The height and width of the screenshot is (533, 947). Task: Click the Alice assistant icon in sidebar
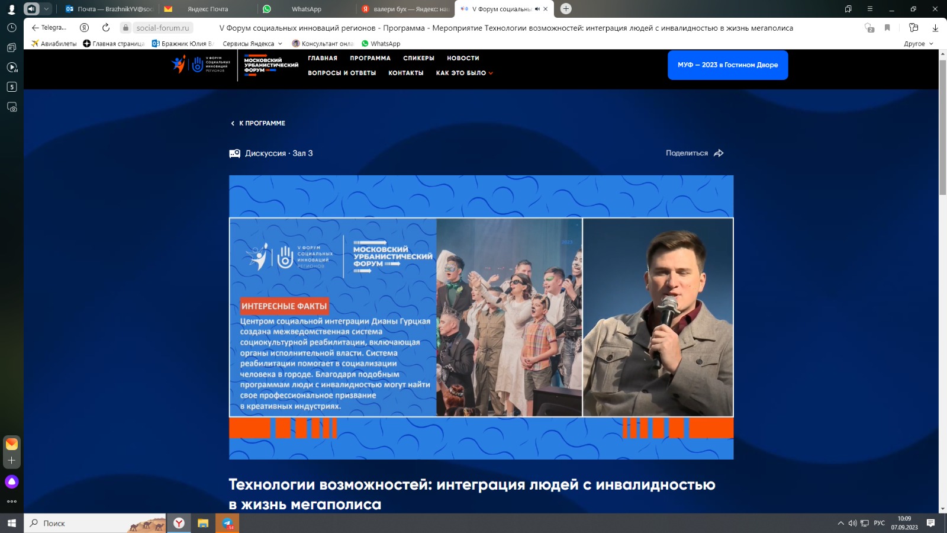point(12,481)
